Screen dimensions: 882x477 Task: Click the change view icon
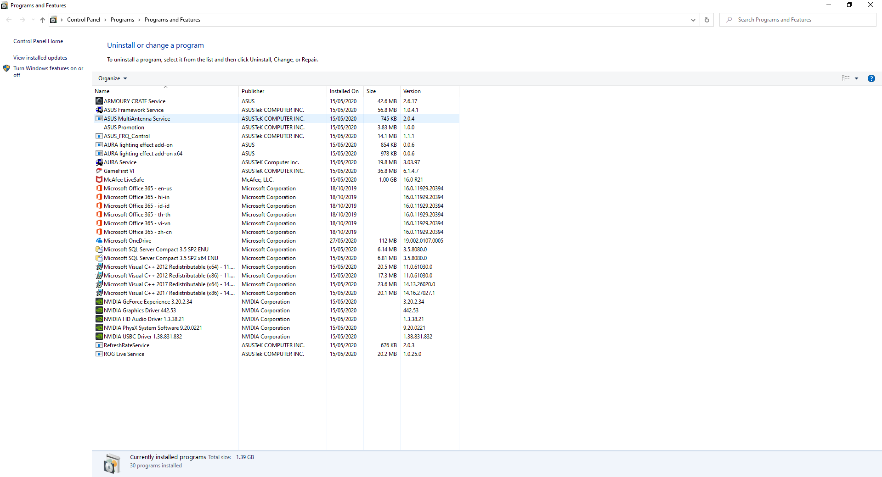click(846, 78)
